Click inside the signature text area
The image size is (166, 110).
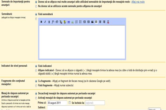coord(82,42)
